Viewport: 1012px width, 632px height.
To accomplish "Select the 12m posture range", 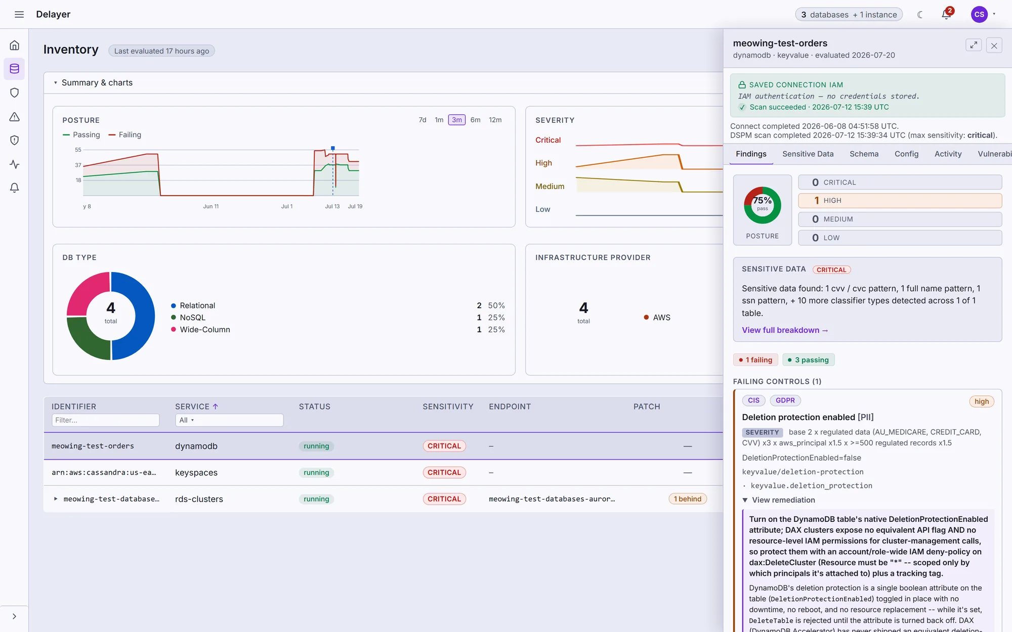I will tap(495, 120).
